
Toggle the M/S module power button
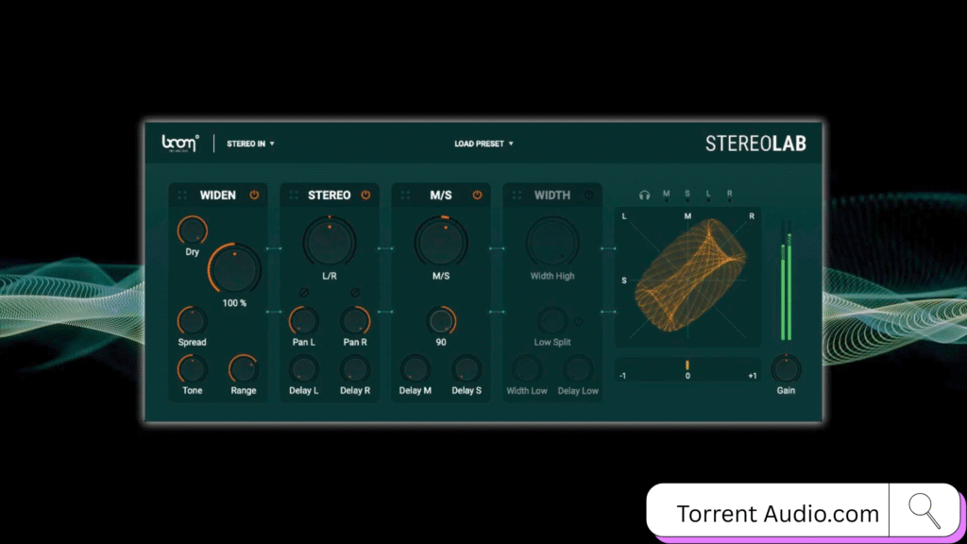(x=477, y=195)
